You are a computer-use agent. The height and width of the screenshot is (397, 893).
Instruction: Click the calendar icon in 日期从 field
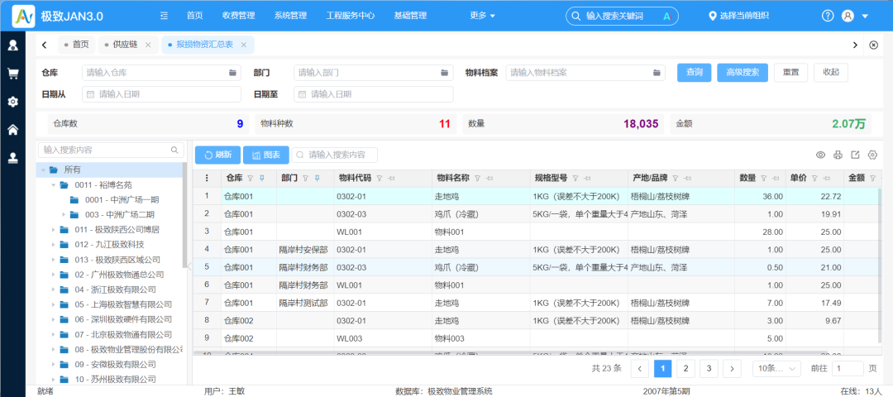[x=91, y=94]
